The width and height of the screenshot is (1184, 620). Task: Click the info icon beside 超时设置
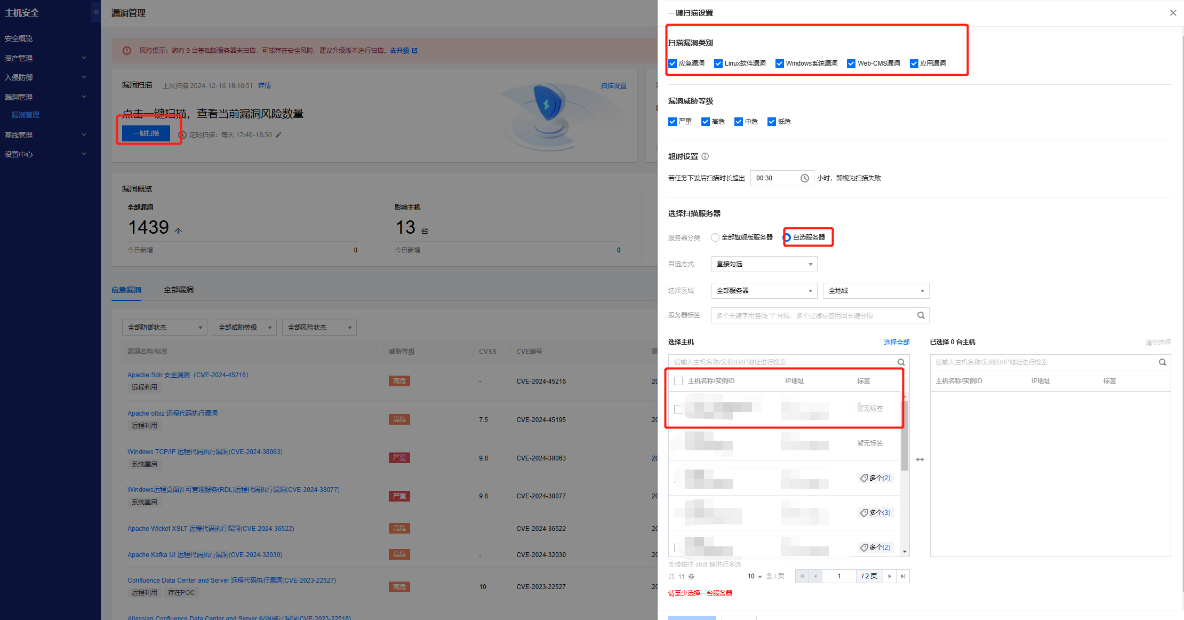coord(705,156)
